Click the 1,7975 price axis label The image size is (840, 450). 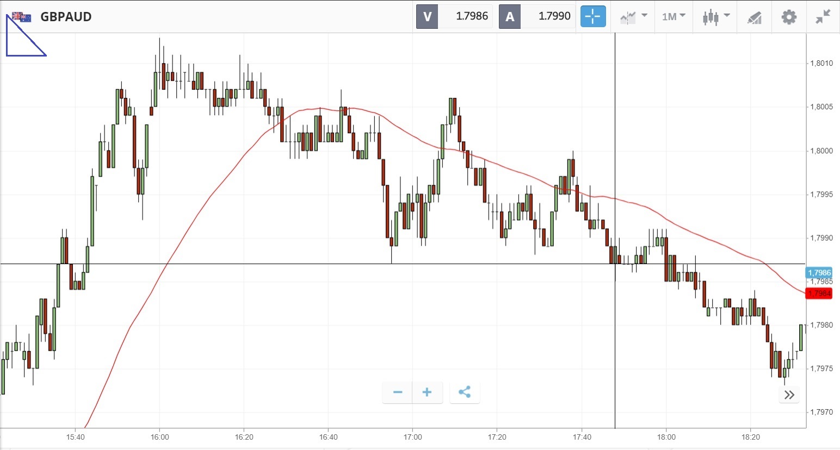822,368
